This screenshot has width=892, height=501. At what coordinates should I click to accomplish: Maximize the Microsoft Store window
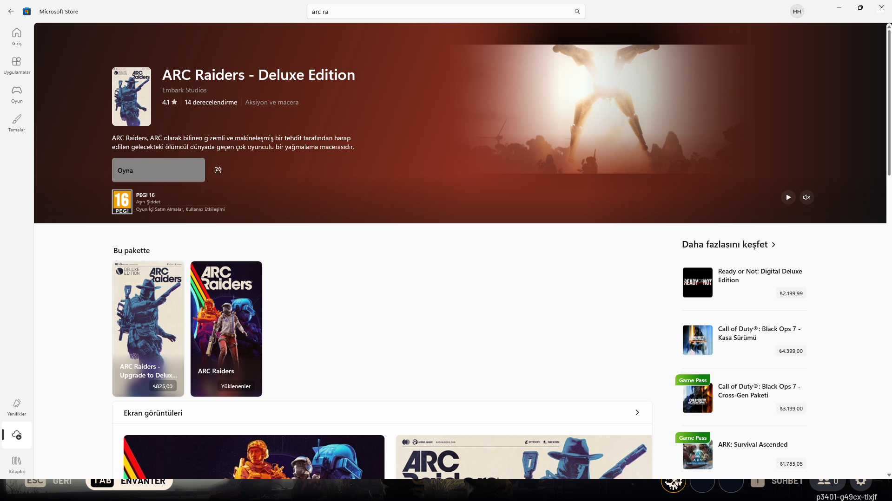tap(860, 7)
